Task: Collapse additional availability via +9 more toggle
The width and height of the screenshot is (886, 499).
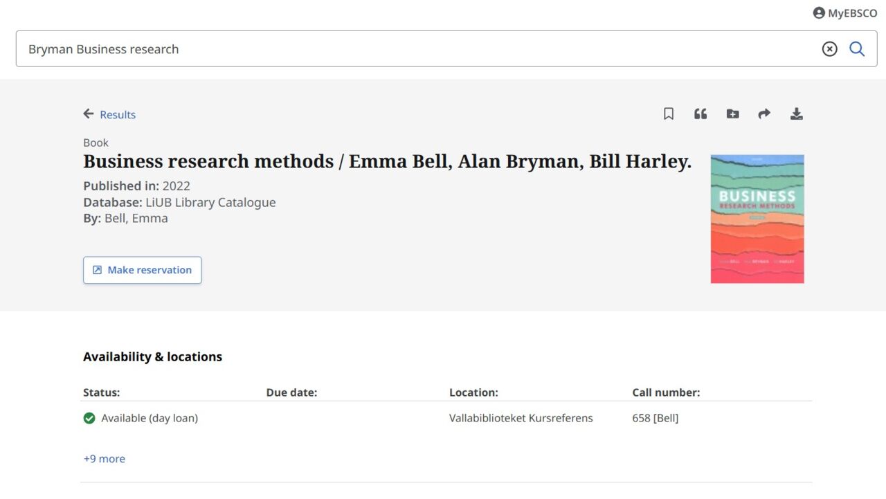Action: tap(104, 458)
